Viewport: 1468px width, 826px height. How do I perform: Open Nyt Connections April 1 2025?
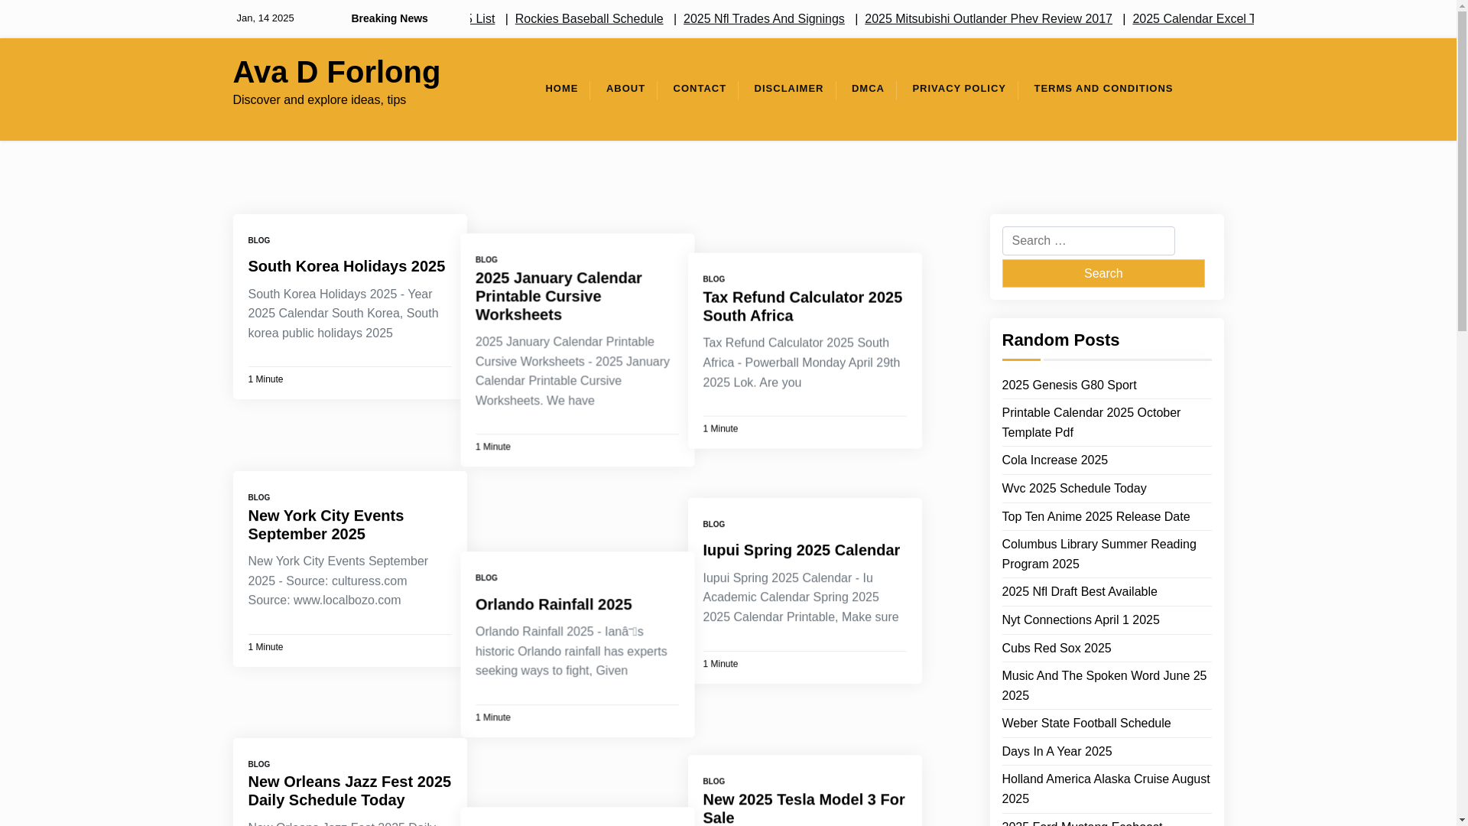pyautogui.click(x=1080, y=620)
